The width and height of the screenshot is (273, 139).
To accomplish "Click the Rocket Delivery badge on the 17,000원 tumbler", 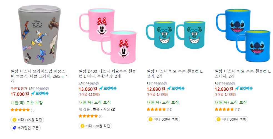I will coord(40,93).
